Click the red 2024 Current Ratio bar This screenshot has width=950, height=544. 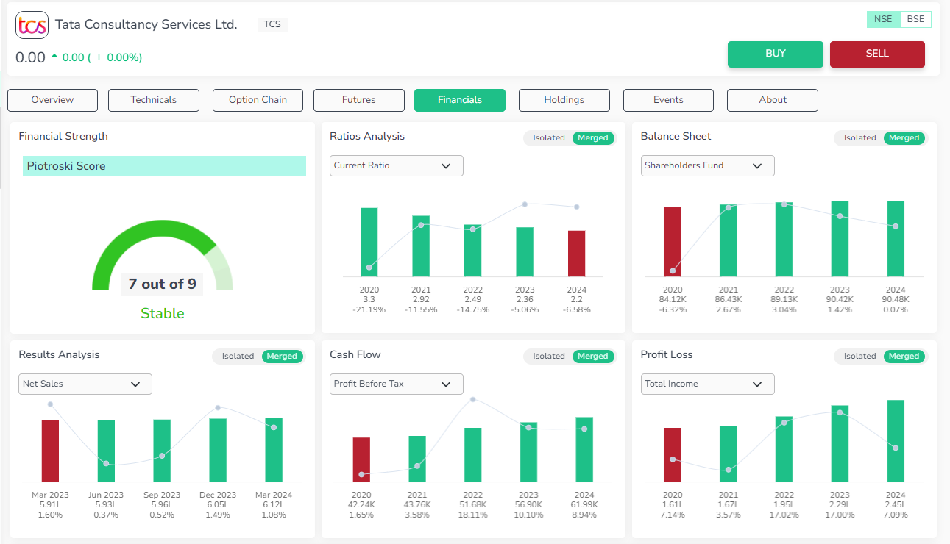577,254
